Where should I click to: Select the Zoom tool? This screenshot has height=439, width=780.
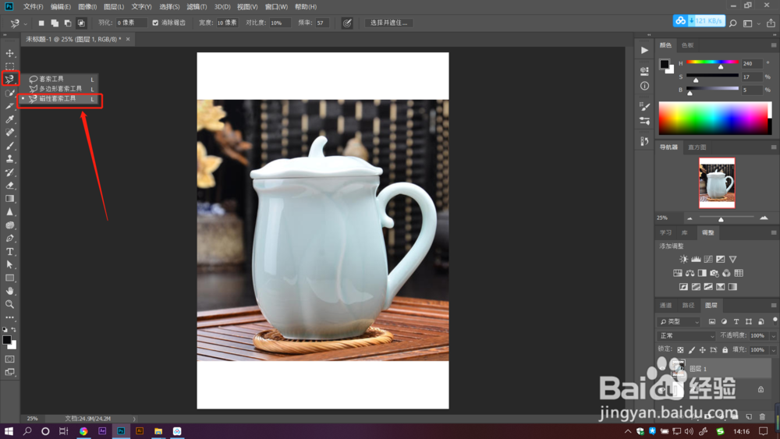coord(9,304)
